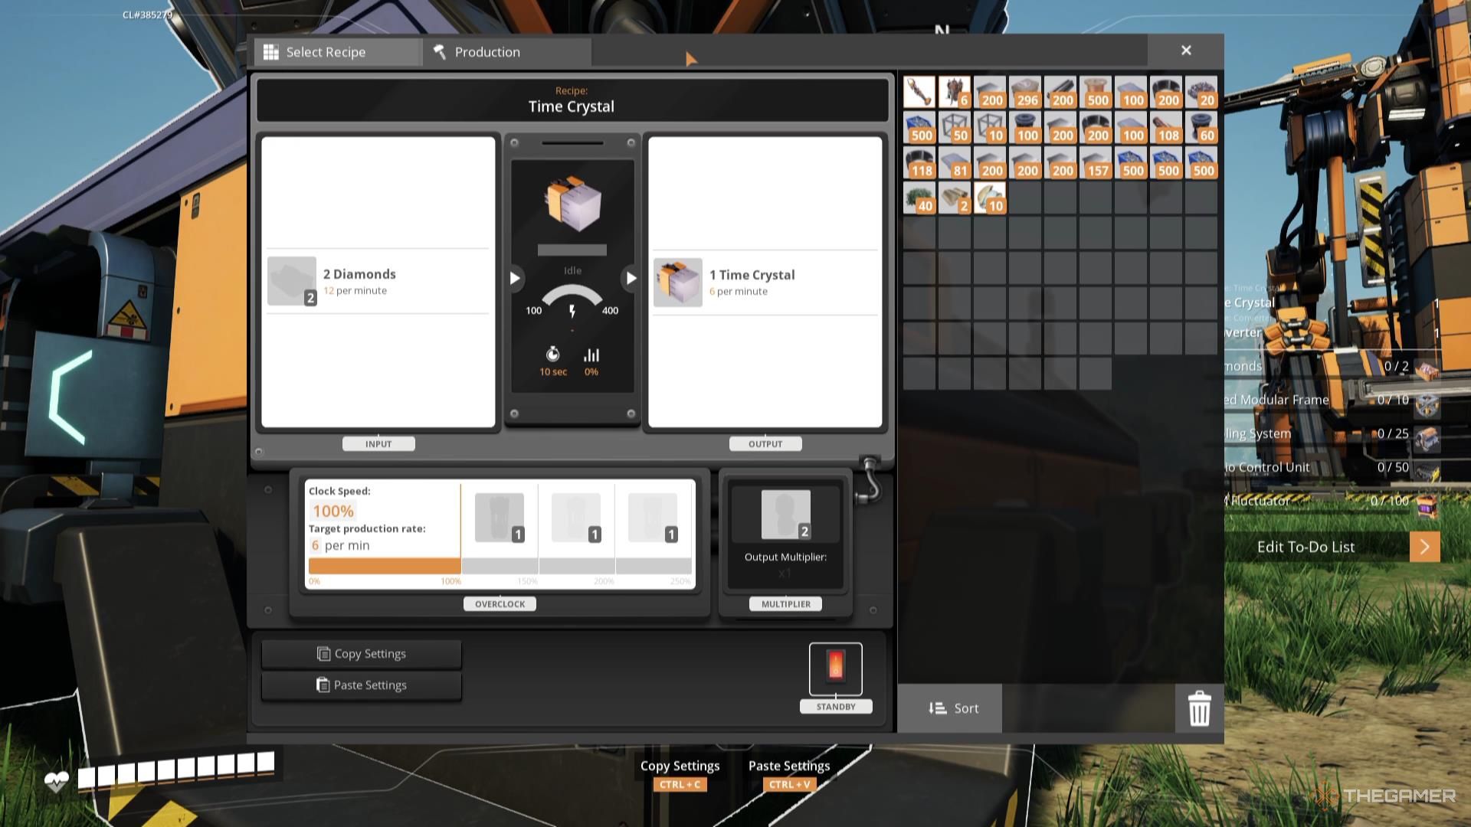Enable the Overclock setting
Image resolution: width=1471 pixels, height=827 pixels.
click(x=499, y=603)
